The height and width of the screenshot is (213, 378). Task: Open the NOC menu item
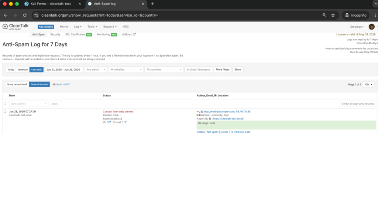click(126, 27)
